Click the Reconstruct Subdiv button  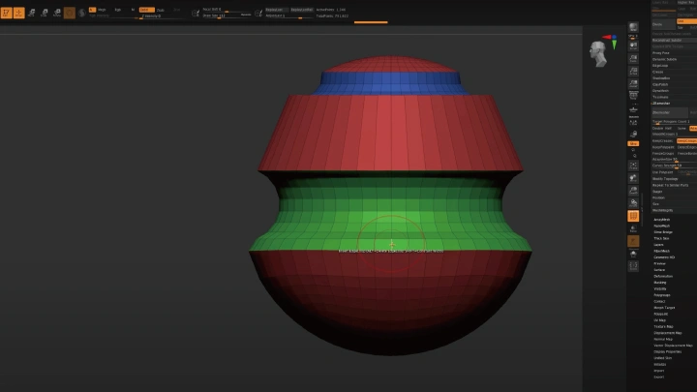coord(674,41)
